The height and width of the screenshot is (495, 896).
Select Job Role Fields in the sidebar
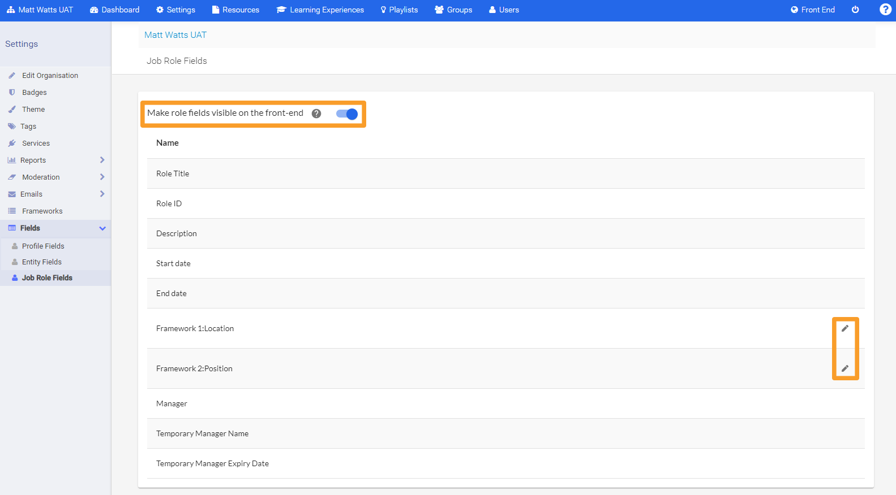click(47, 277)
